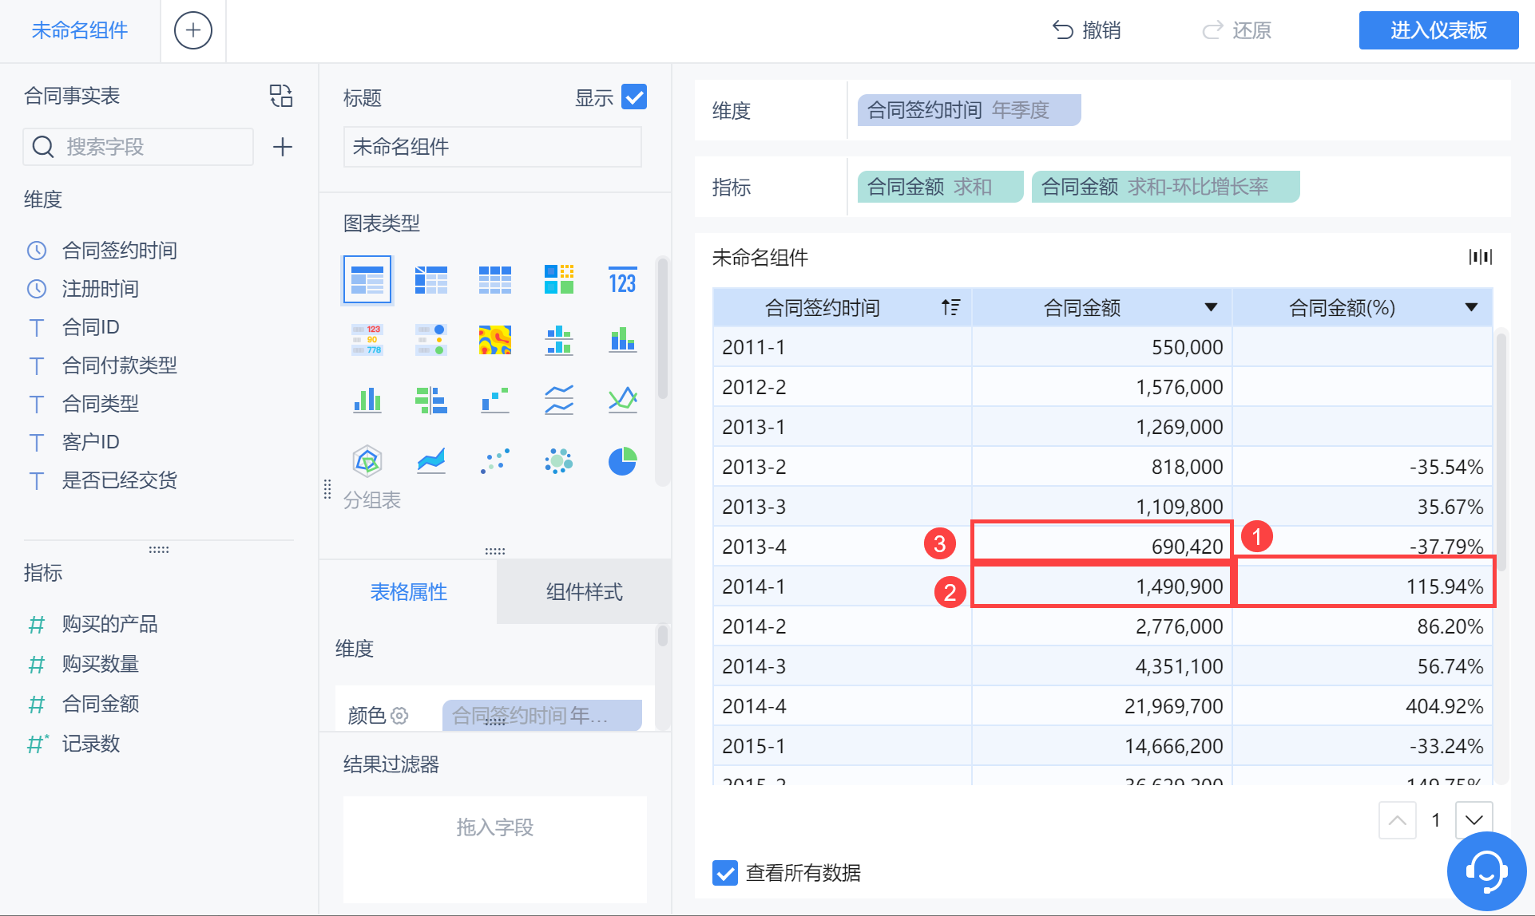Click the 进入仪表板 button
This screenshot has width=1535, height=916.
point(1438,31)
